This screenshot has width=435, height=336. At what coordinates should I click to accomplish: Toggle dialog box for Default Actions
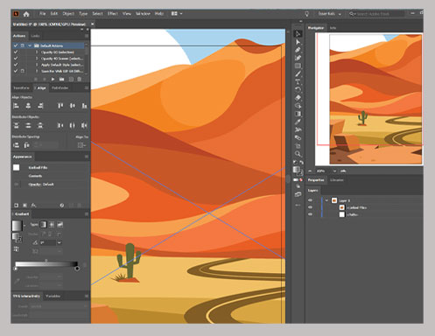point(23,45)
